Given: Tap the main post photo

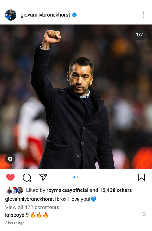Looking at the screenshot, I should click(76, 97).
